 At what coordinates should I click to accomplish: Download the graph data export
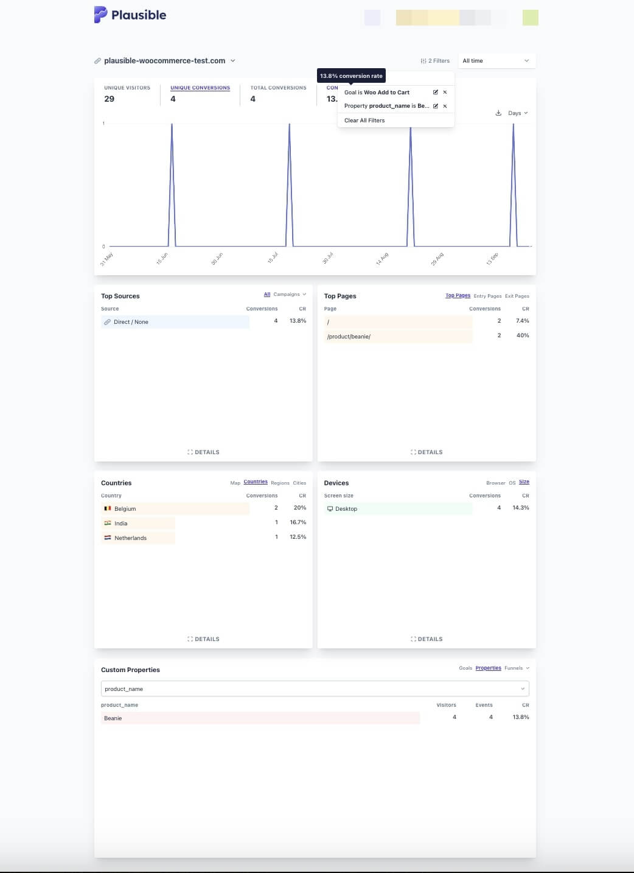coord(498,113)
